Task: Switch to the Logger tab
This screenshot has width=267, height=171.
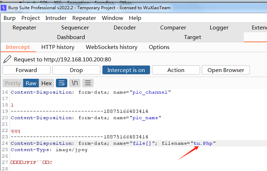Action: click(219, 27)
